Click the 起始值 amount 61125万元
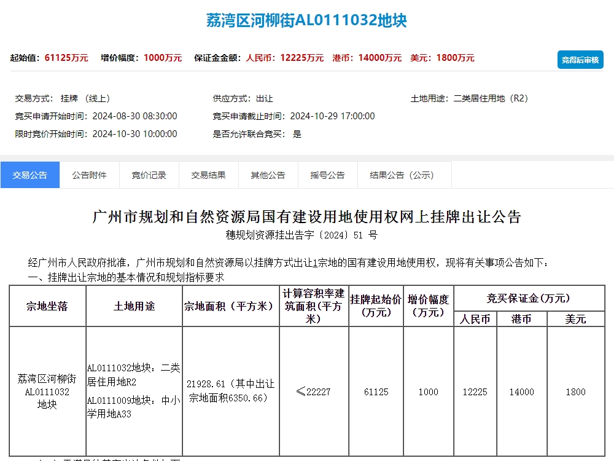Viewport: 614px width, 461px height. click(x=63, y=57)
